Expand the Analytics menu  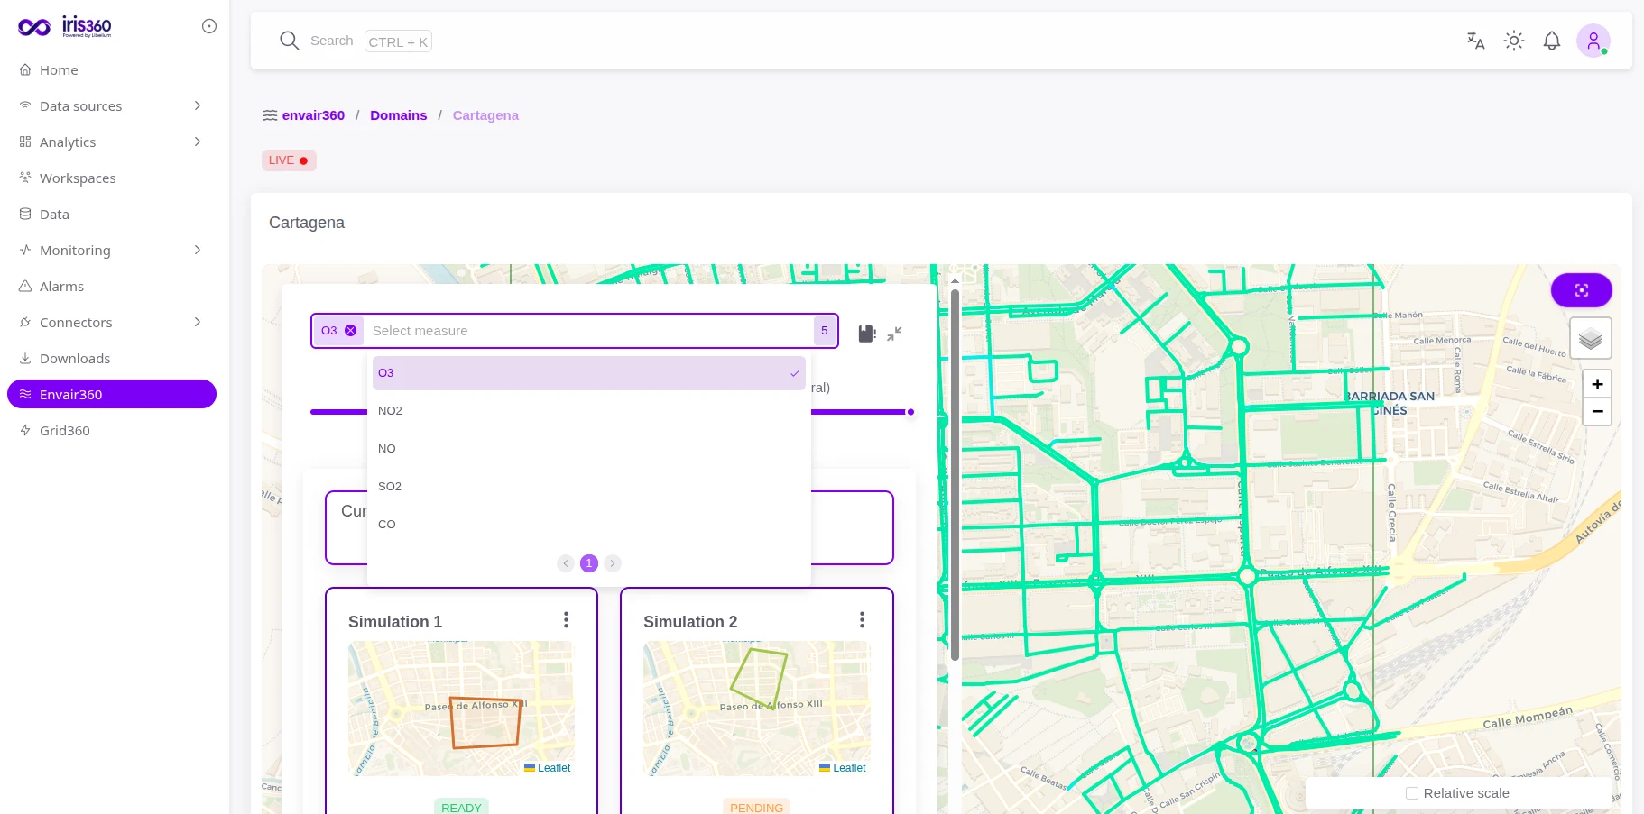[x=111, y=142]
